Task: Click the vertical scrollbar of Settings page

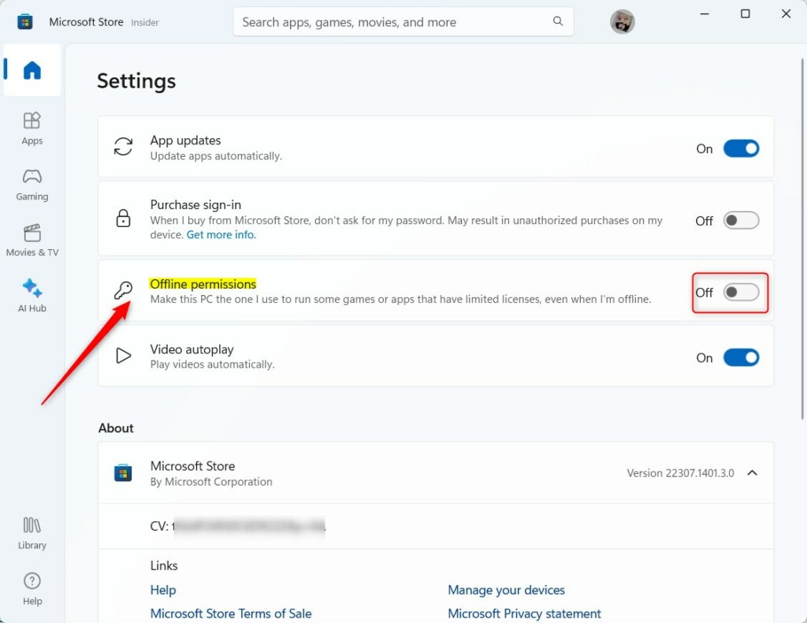Action: (x=801, y=238)
